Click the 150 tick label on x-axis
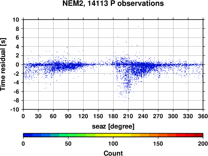208x156 pixels. click(x=98, y=116)
